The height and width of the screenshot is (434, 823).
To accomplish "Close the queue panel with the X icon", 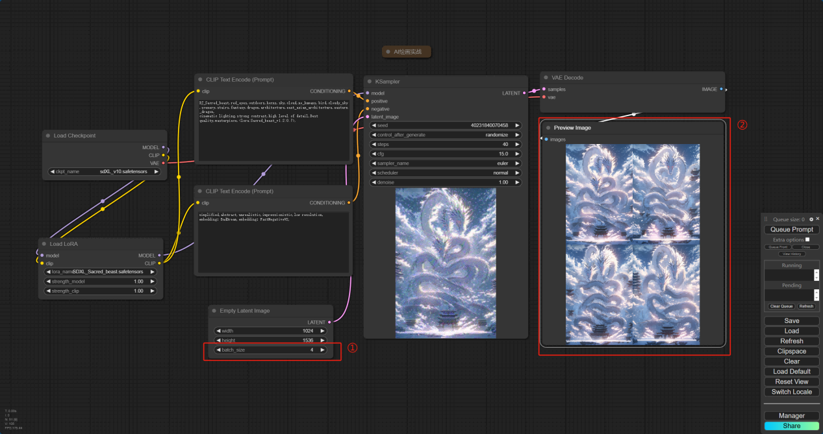I will coord(818,219).
